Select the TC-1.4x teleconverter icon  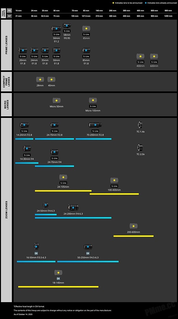140,125
